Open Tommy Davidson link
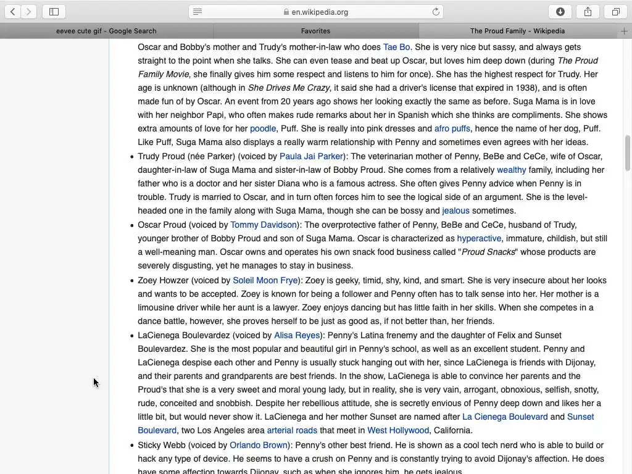The width and height of the screenshot is (632, 474). pyautogui.click(x=264, y=225)
